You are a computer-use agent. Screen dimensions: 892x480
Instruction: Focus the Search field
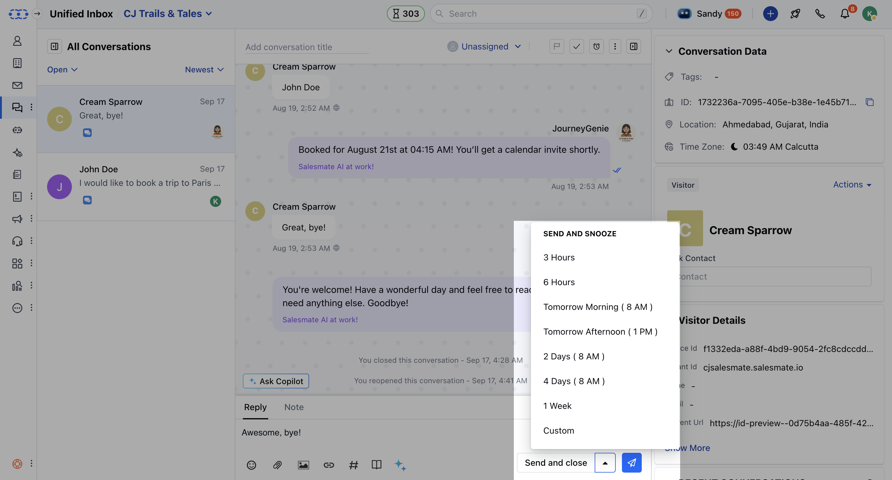coord(541,14)
